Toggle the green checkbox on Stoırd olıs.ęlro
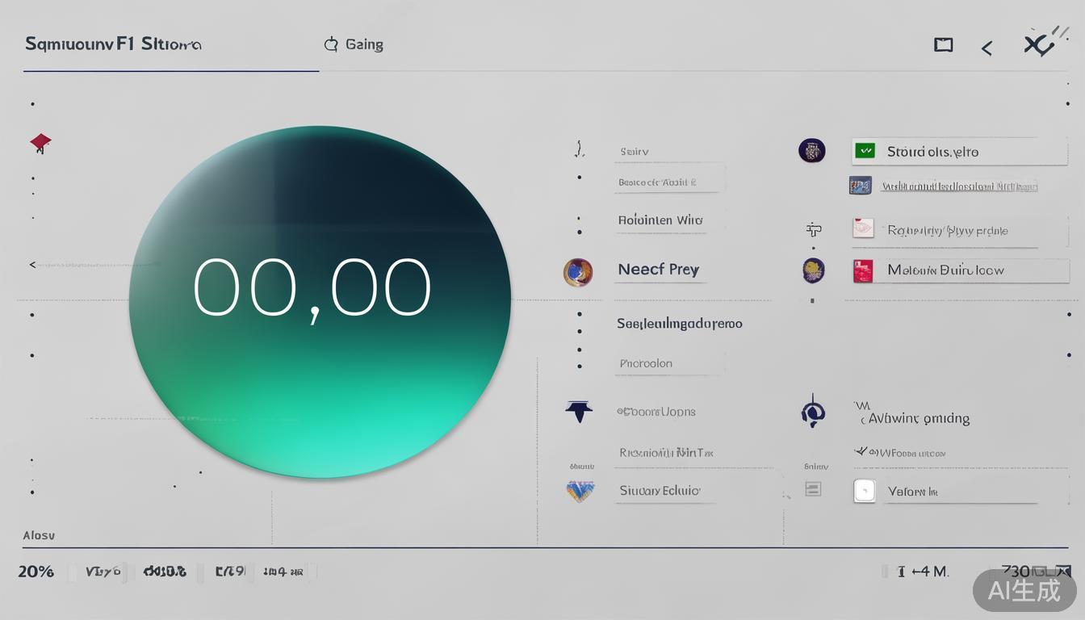Viewport: 1085px width, 620px height. click(x=865, y=151)
